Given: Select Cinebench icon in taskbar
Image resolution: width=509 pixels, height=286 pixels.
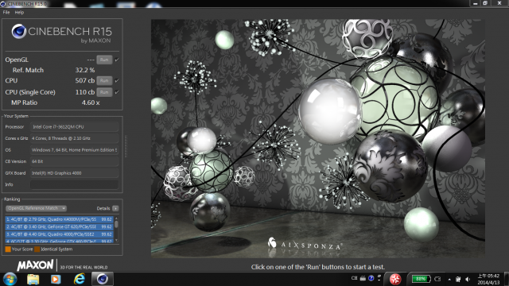Looking at the screenshot, I should click(x=103, y=279).
